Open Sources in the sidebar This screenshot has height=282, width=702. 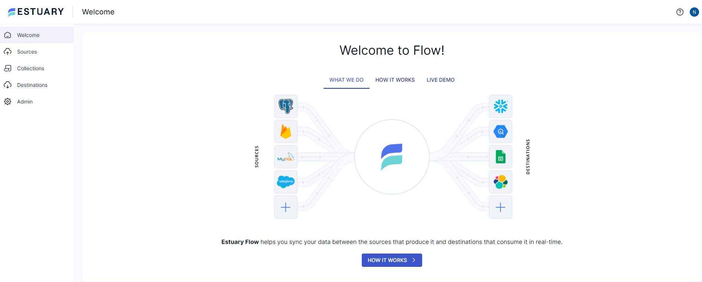pyautogui.click(x=37, y=52)
